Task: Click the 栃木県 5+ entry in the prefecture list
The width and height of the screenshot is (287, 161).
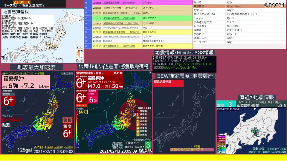Action: click(x=141, y=118)
